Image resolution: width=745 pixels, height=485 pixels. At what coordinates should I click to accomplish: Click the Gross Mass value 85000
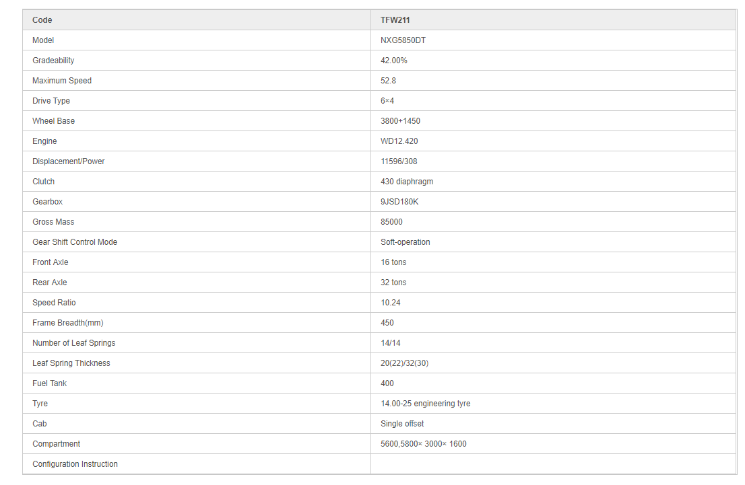tap(391, 222)
